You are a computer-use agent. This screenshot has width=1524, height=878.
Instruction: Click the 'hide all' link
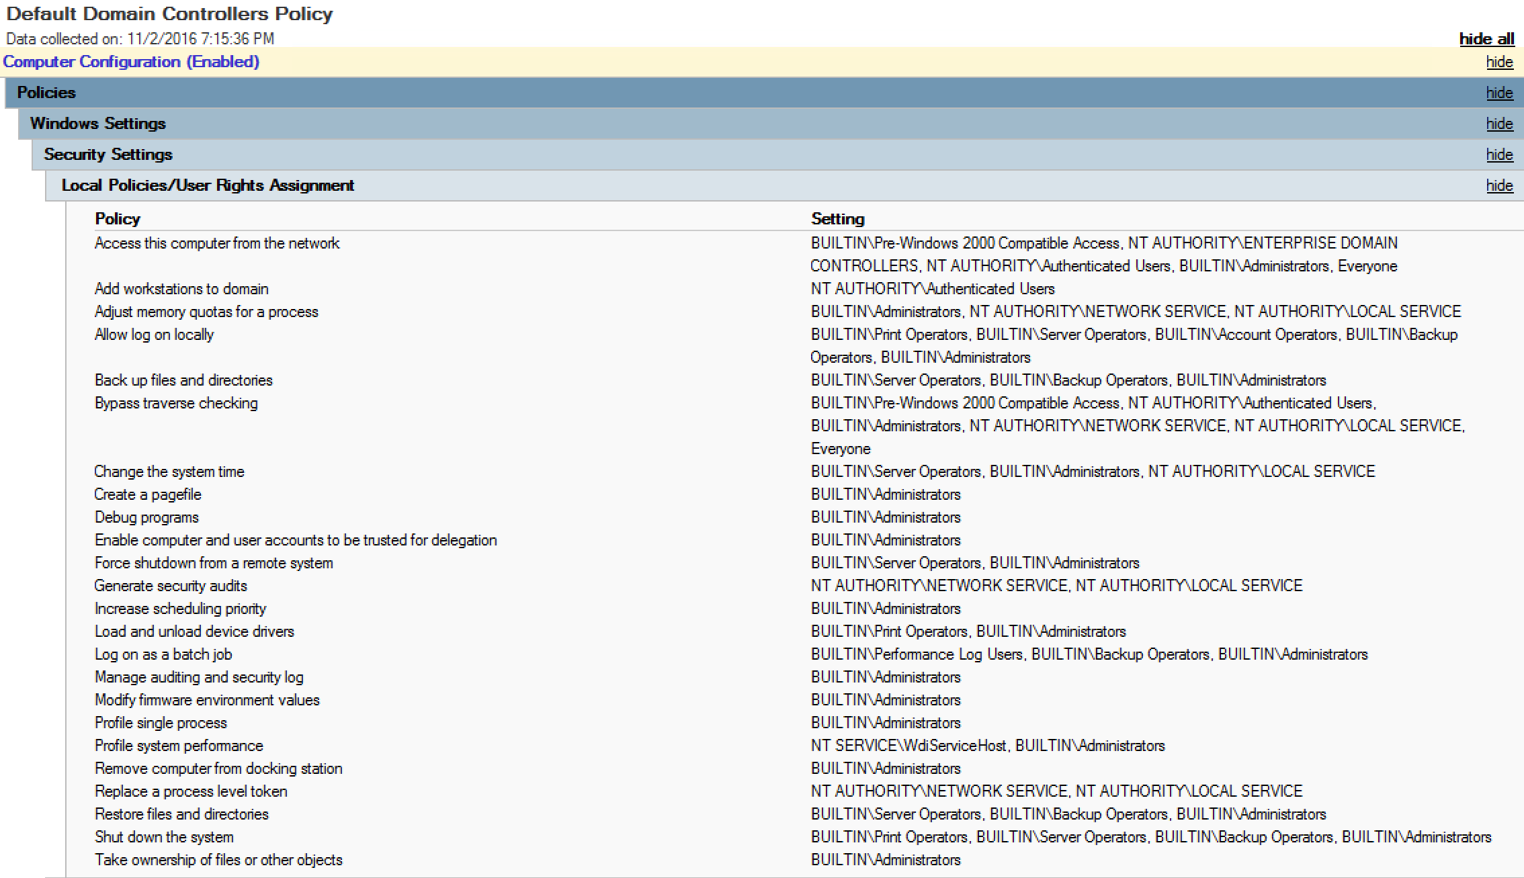pos(1486,39)
